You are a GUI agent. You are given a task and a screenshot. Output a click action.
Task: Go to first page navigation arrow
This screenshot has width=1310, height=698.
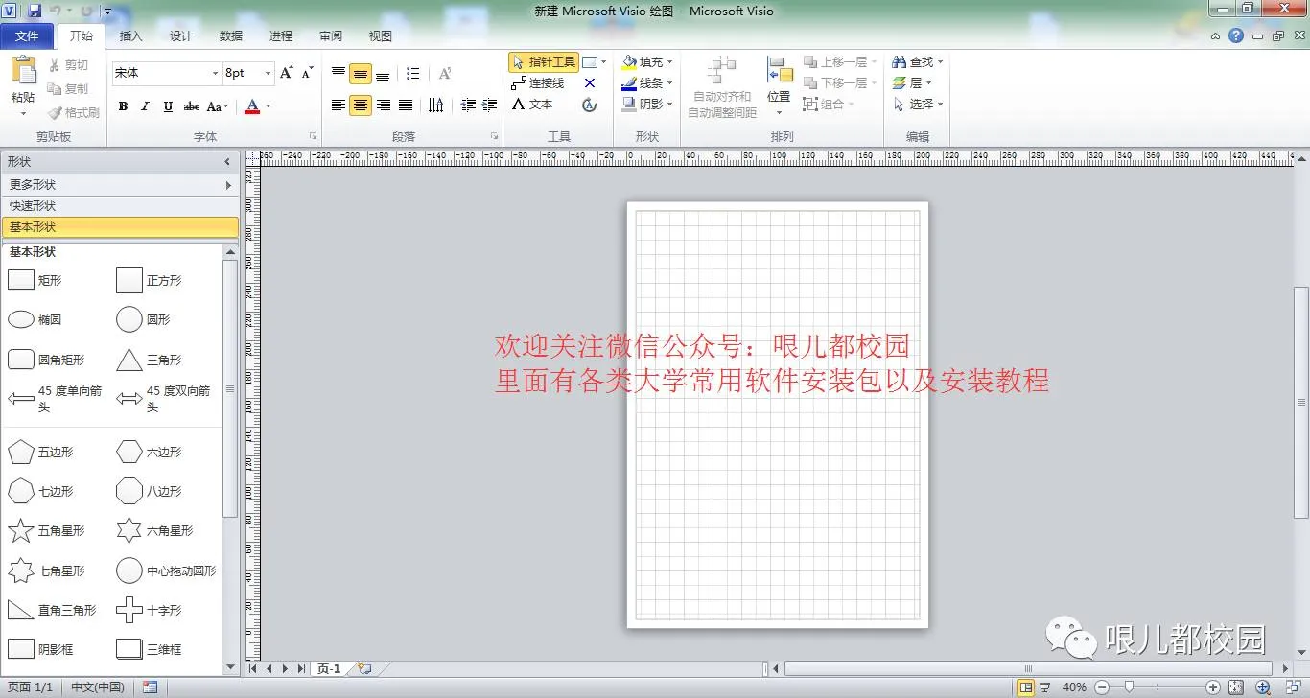point(253,668)
